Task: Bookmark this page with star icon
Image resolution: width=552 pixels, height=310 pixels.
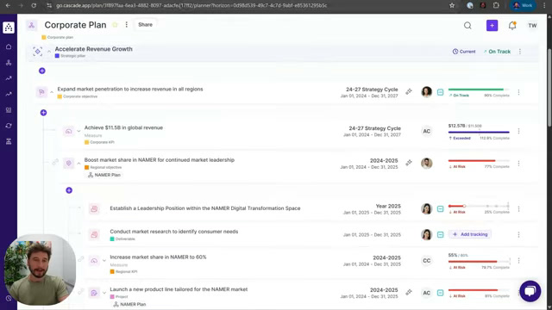Action: 452,6
